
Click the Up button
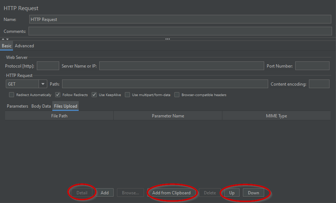(232, 193)
